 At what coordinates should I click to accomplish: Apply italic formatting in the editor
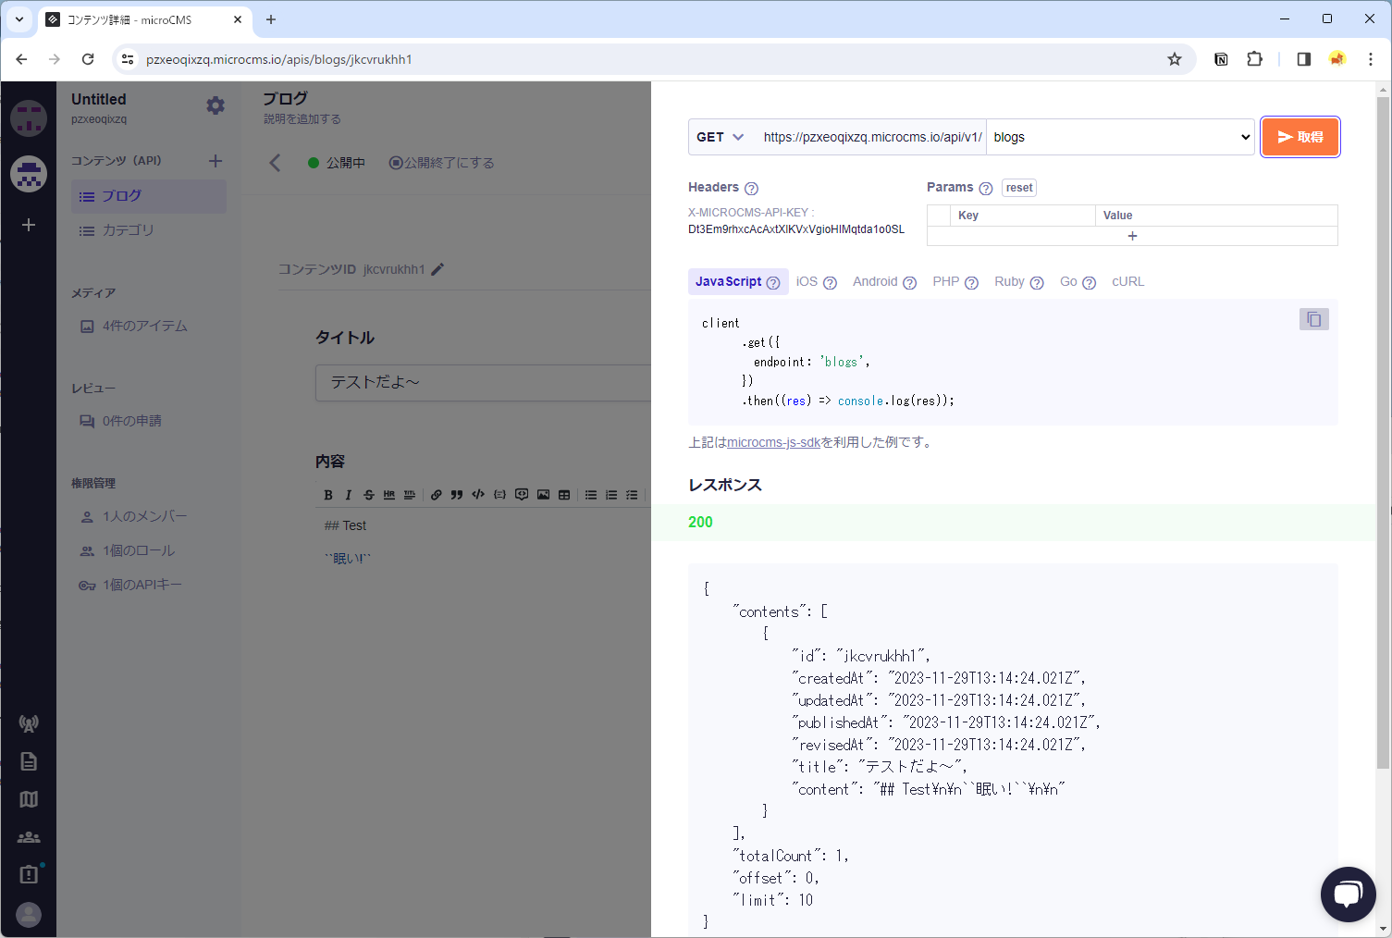(349, 495)
